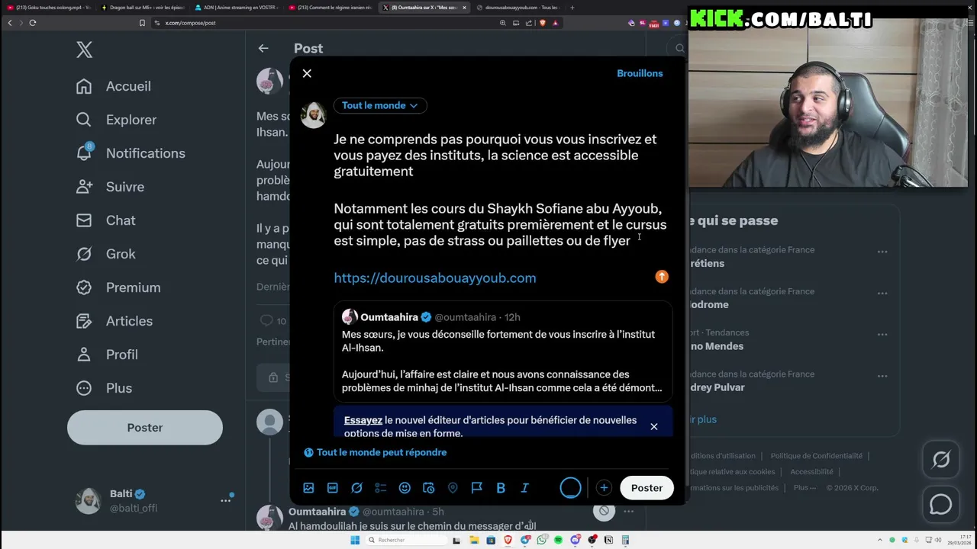Open Articles in the sidebar
Image resolution: width=977 pixels, height=549 pixels.
pyautogui.click(x=114, y=321)
